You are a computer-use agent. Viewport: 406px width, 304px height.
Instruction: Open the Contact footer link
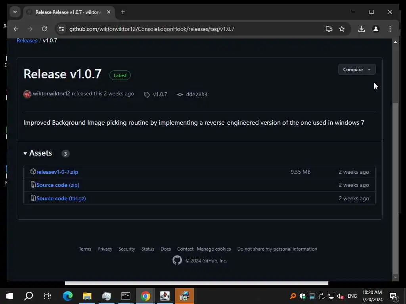point(185,249)
